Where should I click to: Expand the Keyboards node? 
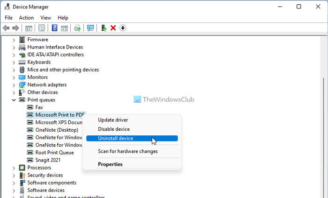(14, 63)
